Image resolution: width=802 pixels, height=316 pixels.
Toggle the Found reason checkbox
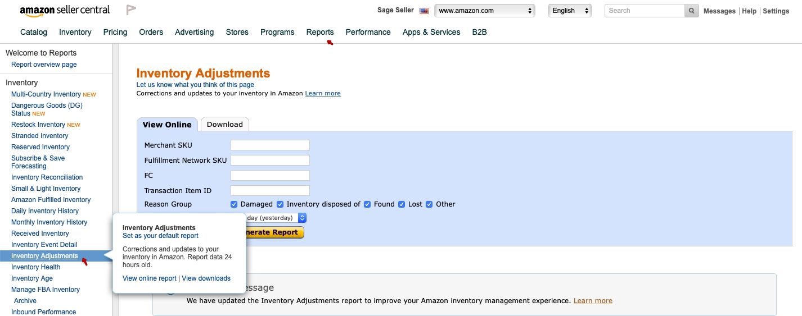coord(367,204)
